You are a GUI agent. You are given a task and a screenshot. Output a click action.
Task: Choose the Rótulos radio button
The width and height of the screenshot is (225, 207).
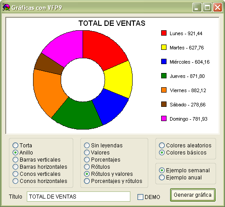(97, 166)
